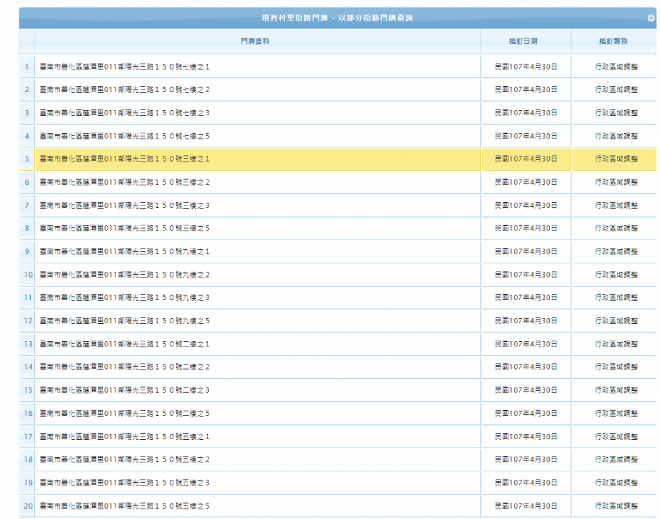Click row number 5 cell
This screenshot has height=519, width=660.
point(27,159)
